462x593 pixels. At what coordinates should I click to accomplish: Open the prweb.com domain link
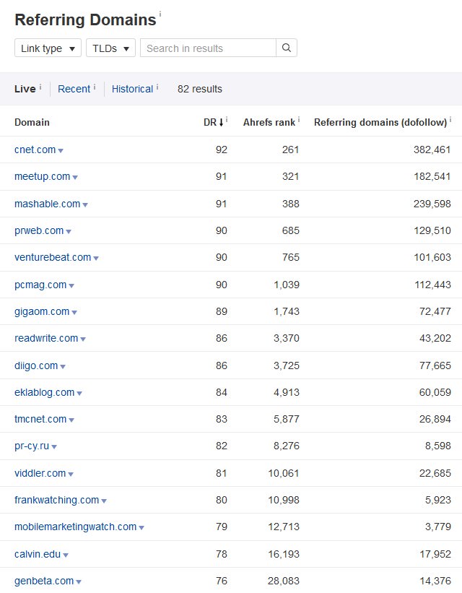39,230
